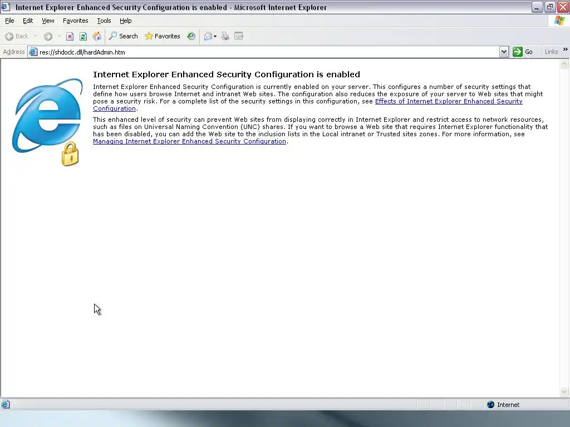Viewport: 570px width, 427px height.
Task: Open the Favorites menu in menu bar
Action: click(75, 21)
